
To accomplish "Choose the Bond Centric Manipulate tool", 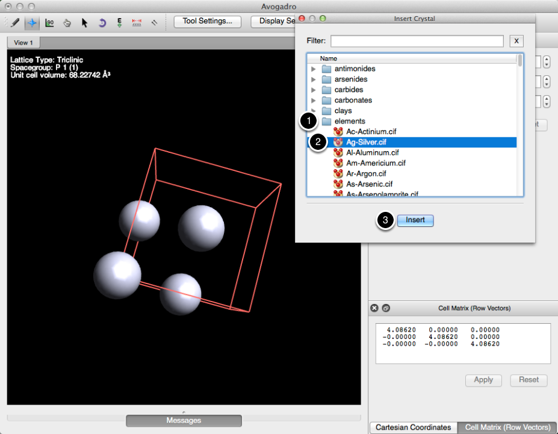I will click(49, 22).
